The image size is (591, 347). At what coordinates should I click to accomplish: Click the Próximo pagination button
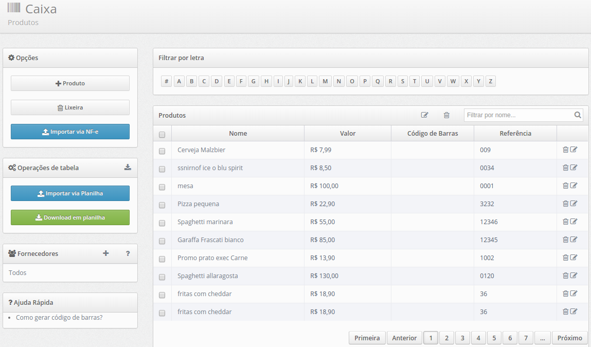point(569,338)
